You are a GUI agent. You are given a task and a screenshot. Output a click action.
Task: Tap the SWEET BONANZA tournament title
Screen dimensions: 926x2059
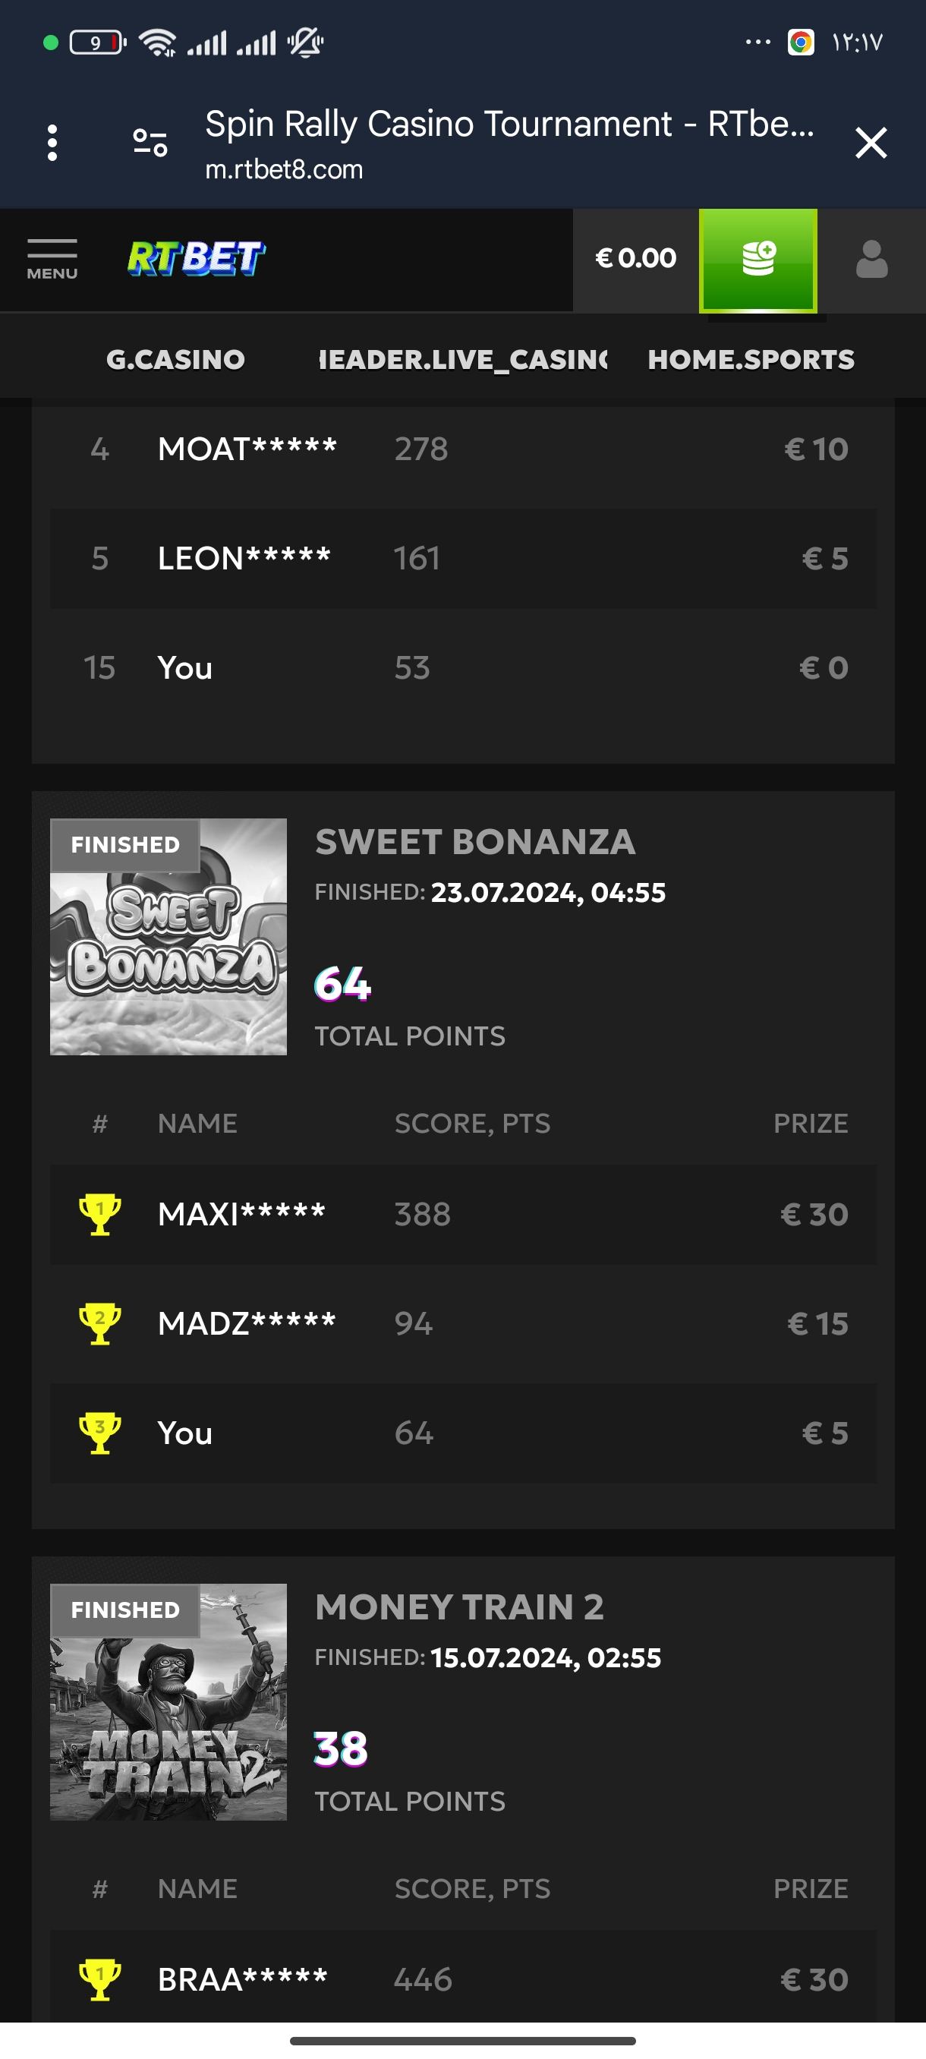tap(475, 843)
